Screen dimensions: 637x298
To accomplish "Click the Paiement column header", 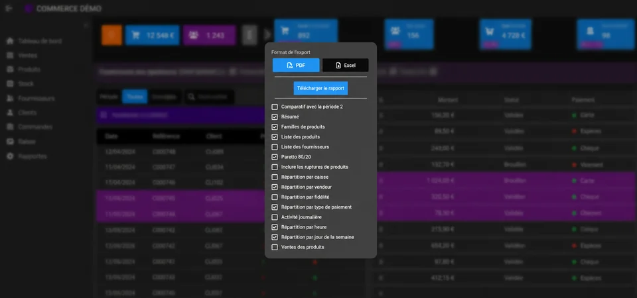I will click(583, 100).
